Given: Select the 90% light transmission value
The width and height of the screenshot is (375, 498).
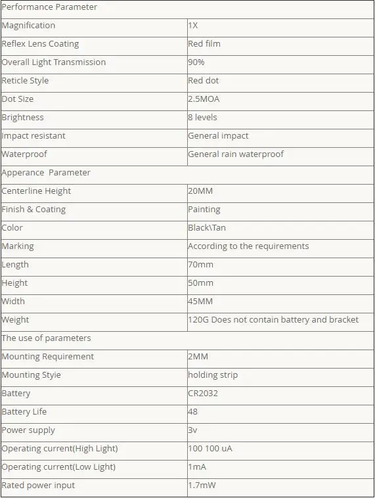Looking at the screenshot, I should (196, 62).
